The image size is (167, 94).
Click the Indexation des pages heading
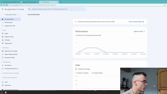pyautogui.click(x=84, y=69)
